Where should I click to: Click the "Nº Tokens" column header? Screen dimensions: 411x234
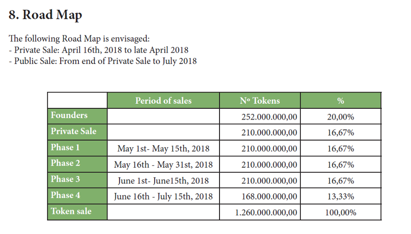(260, 100)
